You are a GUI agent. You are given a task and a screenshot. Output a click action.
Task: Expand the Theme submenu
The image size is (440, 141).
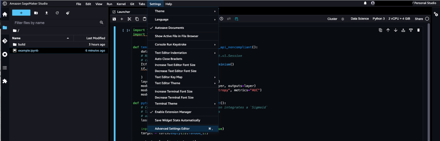(x=183, y=11)
